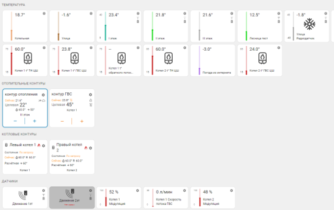Decrease контур отопления target temperature with minus
This screenshot has height=210, width=334.
15,121
